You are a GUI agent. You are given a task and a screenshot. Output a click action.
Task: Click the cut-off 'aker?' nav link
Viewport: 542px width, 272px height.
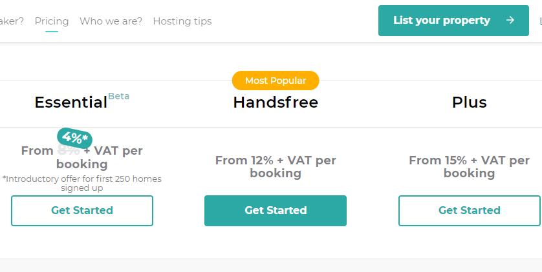12,21
